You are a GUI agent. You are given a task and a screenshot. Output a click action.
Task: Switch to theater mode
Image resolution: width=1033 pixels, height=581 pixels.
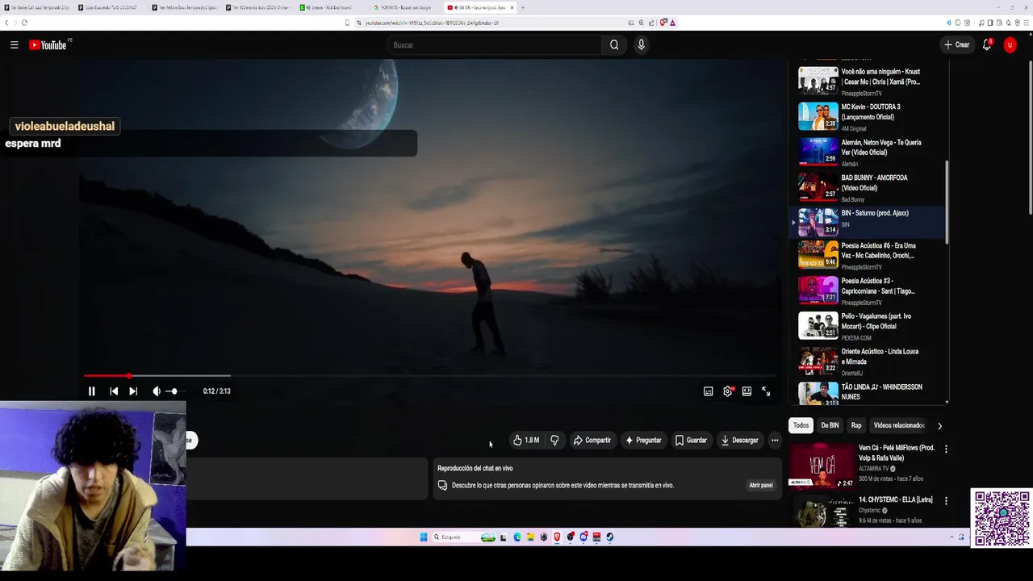747,391
